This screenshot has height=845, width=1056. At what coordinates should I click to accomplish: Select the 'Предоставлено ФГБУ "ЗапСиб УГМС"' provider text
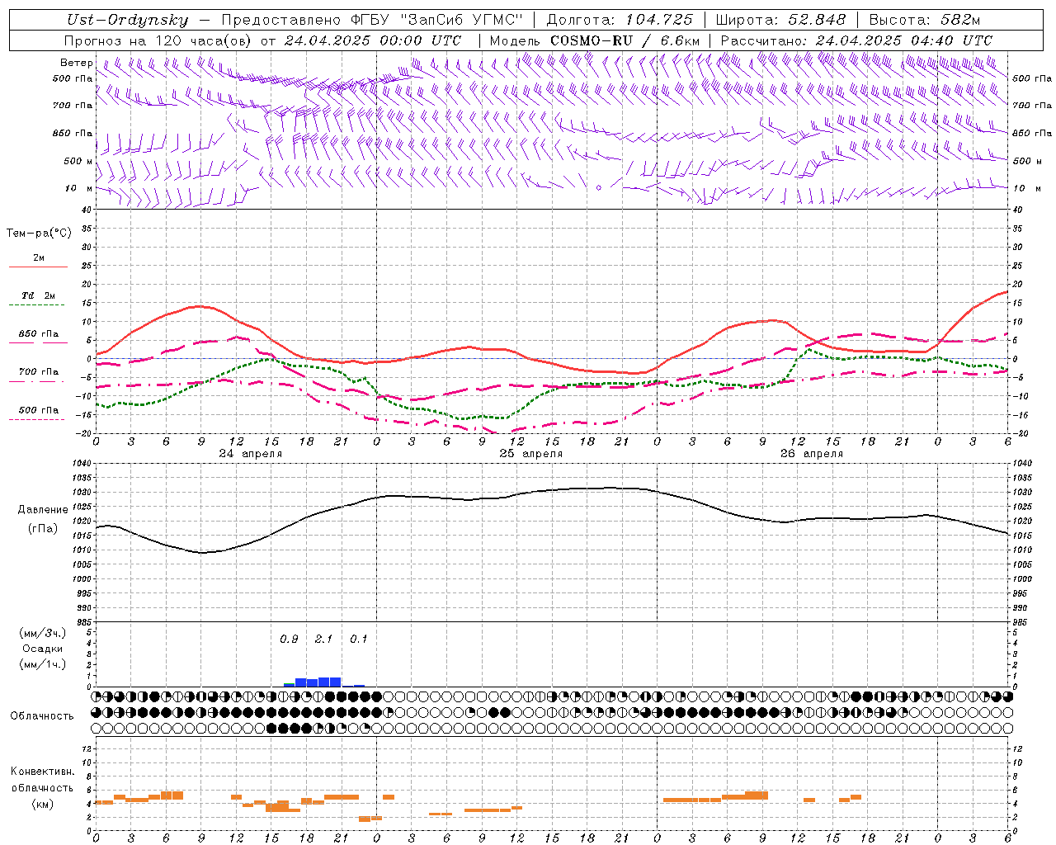373,21
